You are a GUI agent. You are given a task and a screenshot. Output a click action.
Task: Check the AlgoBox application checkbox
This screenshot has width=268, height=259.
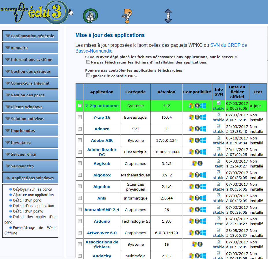tap(80, 175)
